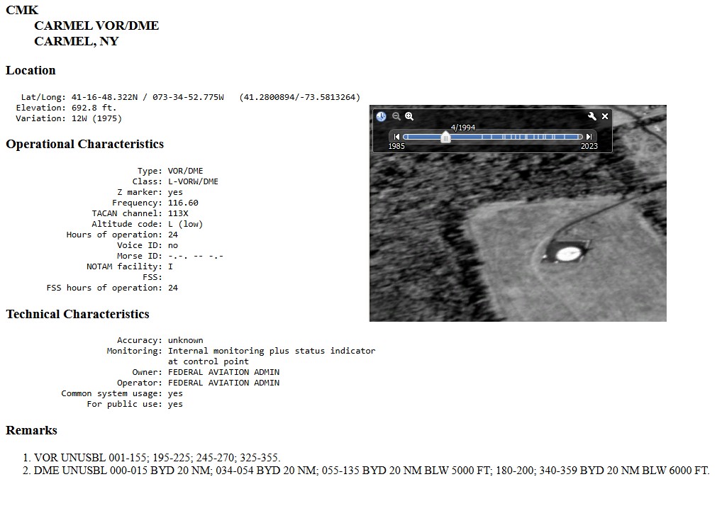
Task: Click Internal monitoring plus status indicator text
Action: (x=272, y=351)
